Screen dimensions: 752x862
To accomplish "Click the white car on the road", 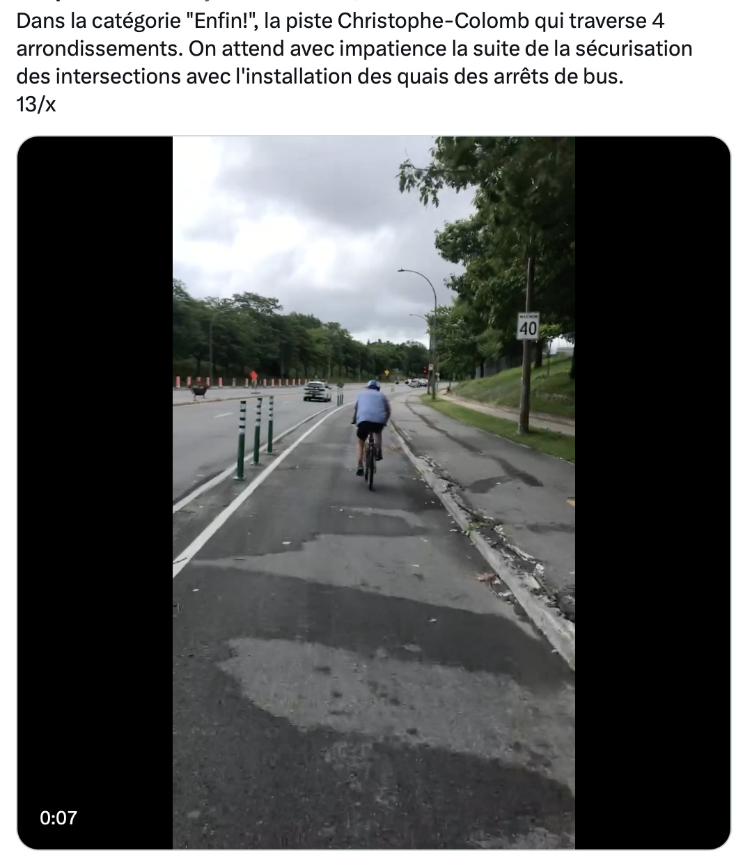I will pyautogui.click(x=318, y=391).
